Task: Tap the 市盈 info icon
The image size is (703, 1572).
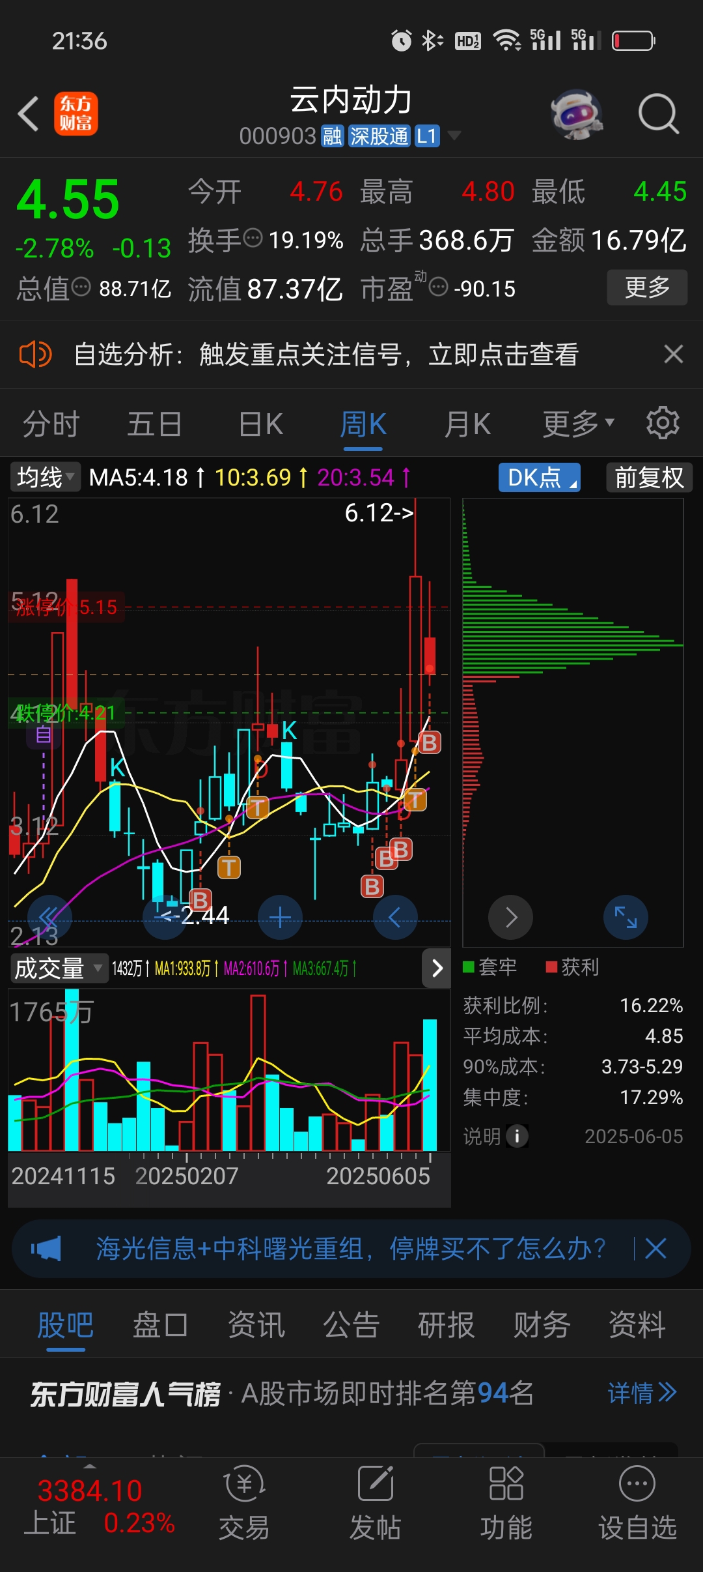Action: tap(439, 286)
